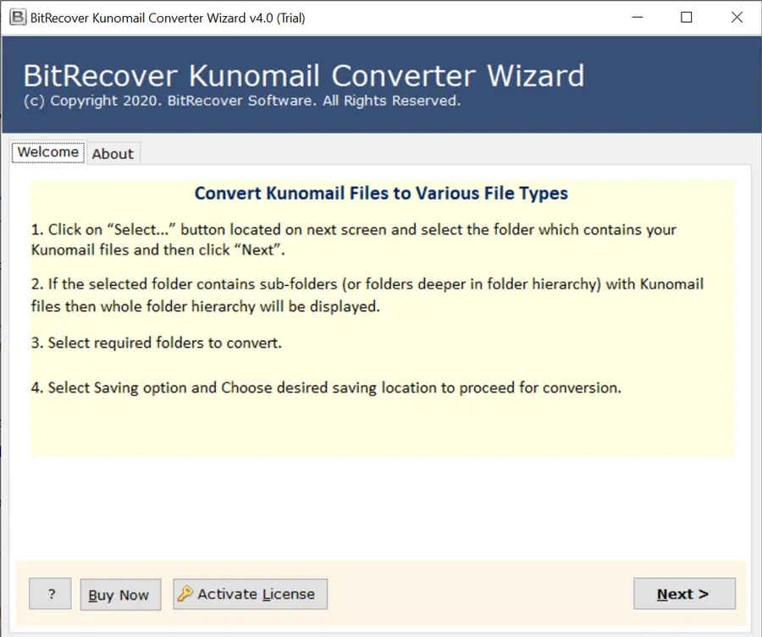Maximize the Kunomail Converter window
Image resolution: width=762 pixels, height=637 pixels.
[x=686, y=18]
